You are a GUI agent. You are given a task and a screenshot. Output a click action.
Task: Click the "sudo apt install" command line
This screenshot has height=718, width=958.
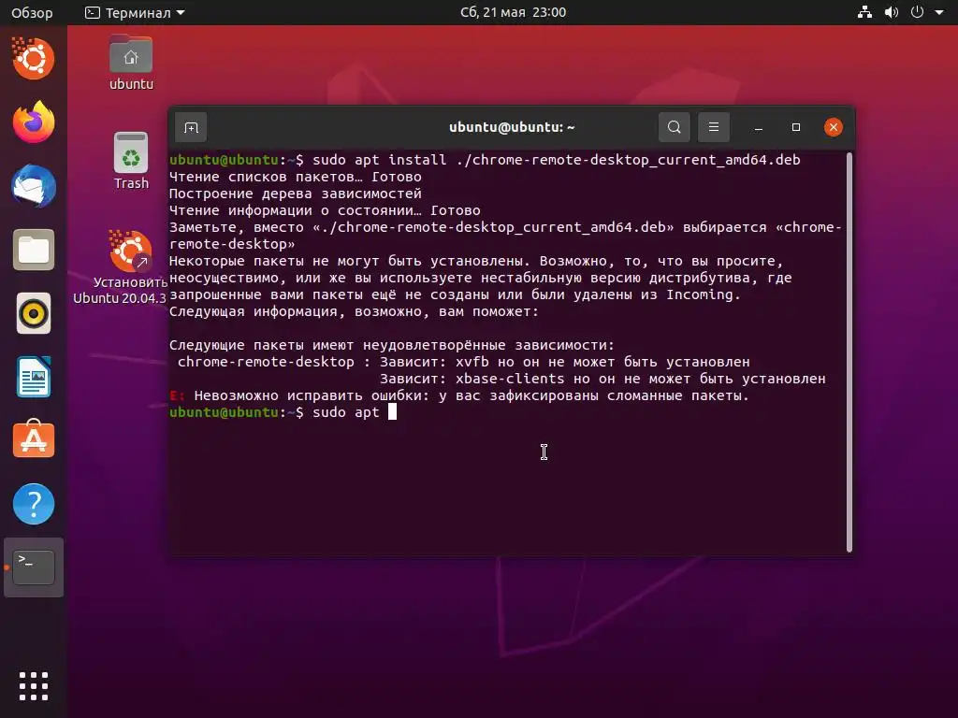[x=486, y=160]
